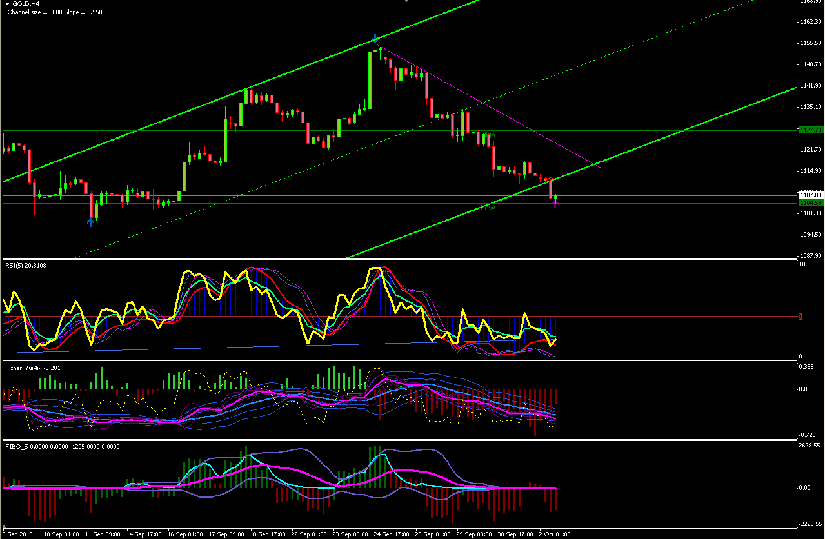The width and height of the screenshot is (825, 539).
Task: Click the 29 Sep 09:00 time axis label
Action: [x=475, y=534]
